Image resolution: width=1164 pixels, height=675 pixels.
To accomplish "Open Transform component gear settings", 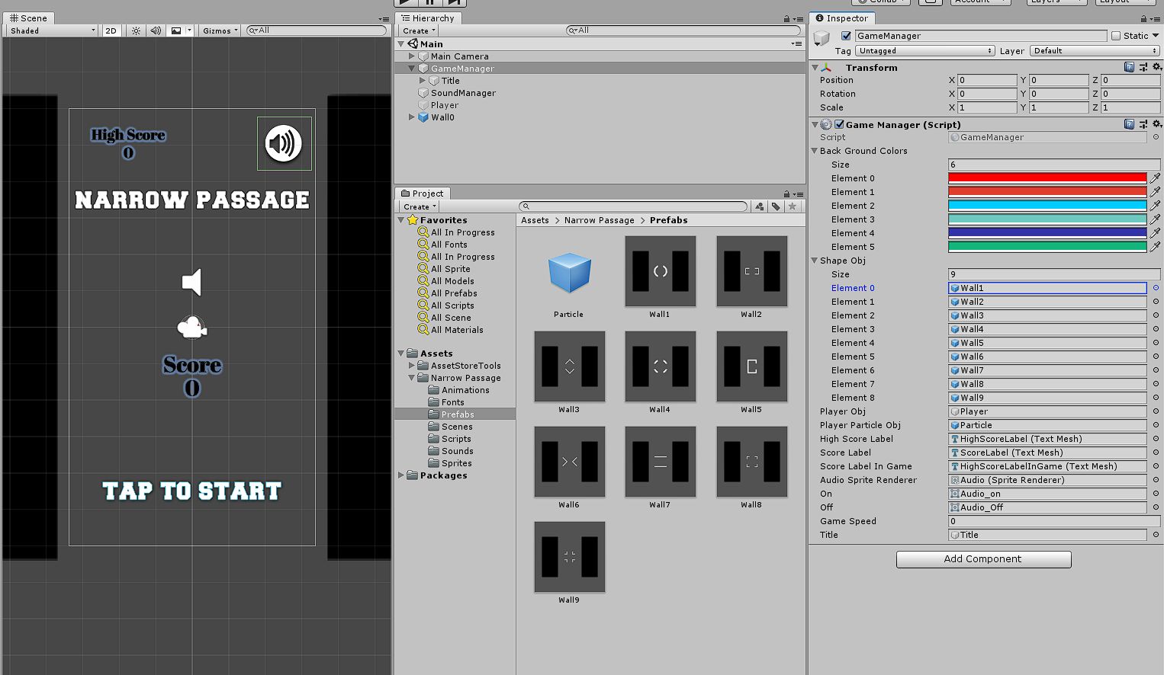I will (x=1156, y=68).
